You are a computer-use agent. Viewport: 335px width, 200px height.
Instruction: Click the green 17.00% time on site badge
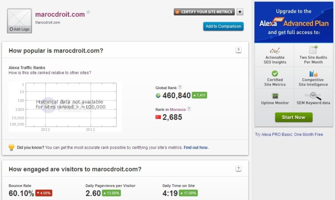(188, 193)
